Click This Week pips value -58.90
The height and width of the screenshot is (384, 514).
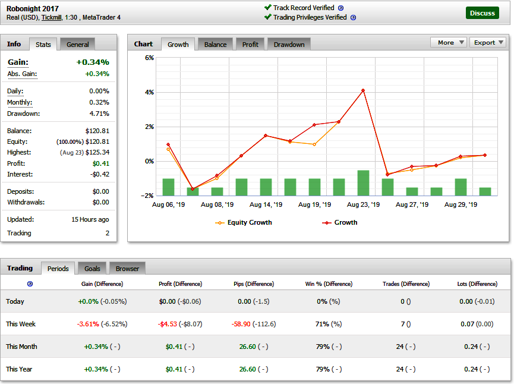click(x=241, y=325)
